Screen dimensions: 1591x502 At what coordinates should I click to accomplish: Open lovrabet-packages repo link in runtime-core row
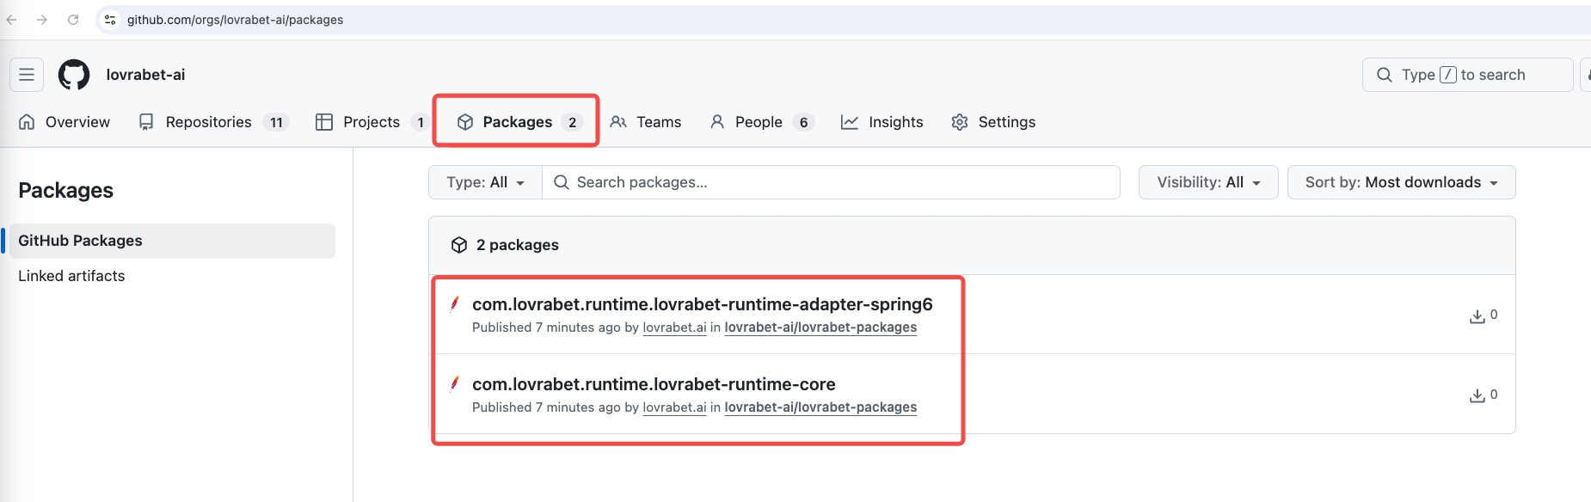pyautogui.click(x=820, y=407)
